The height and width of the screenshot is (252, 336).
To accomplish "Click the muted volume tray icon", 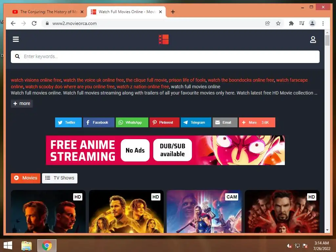I will tap(289, 246).
